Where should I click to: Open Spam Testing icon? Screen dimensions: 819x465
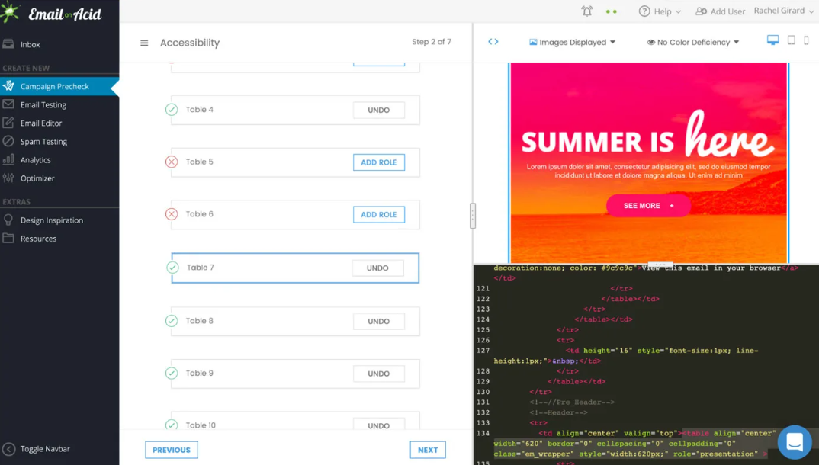tap(8, 141)
